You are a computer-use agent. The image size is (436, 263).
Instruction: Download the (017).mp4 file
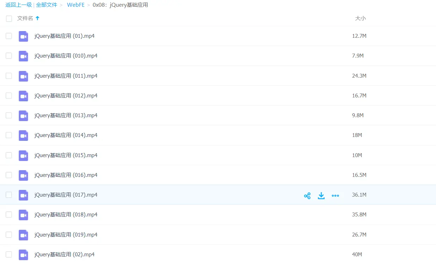pyautogui.click(x=321, y=196)
